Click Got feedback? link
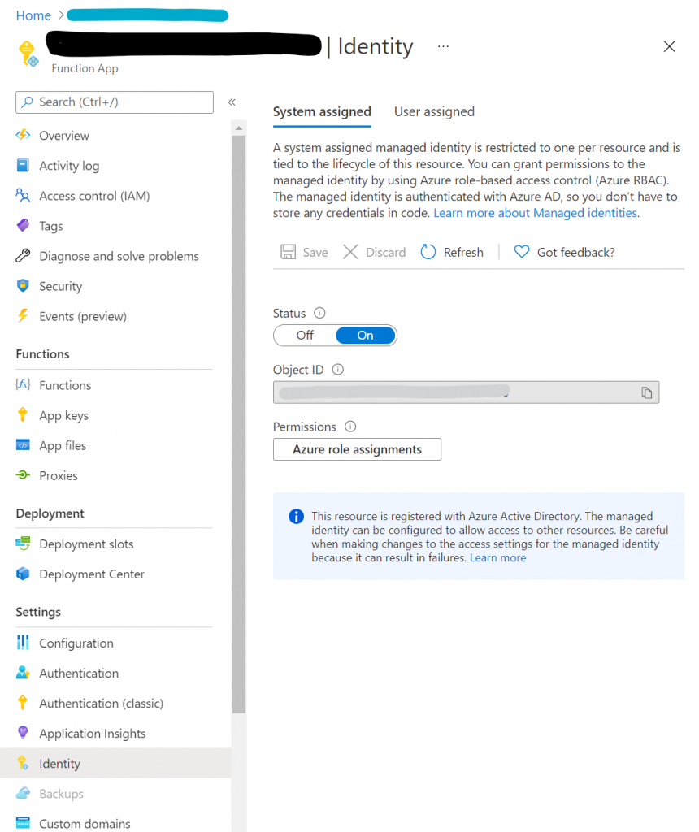The height and width of the screenshot is (832, 699). click(x=565, y=252)
